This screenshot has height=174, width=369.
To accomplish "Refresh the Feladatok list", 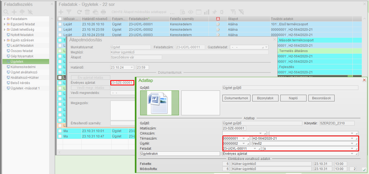I will 79,12.
